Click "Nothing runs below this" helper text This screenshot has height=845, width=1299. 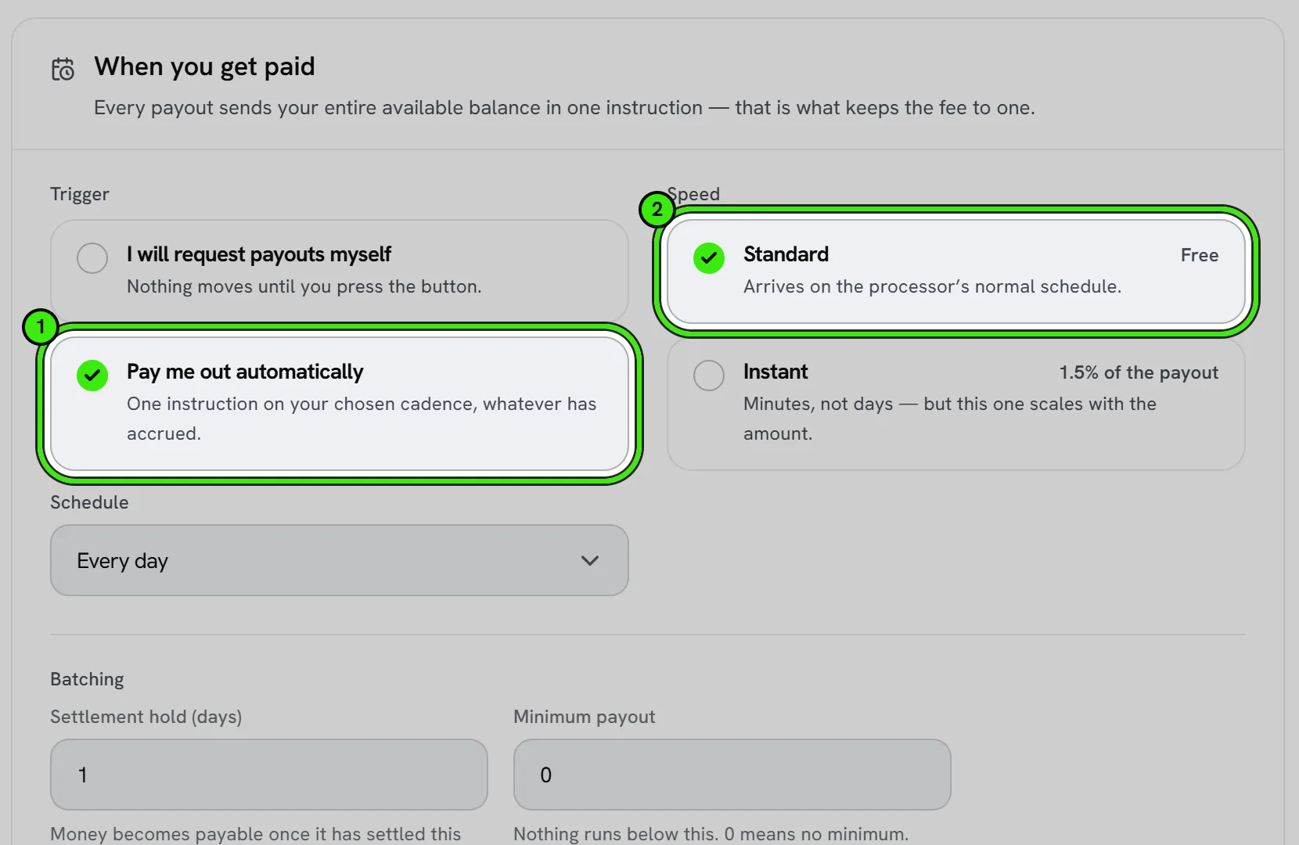click(x=711, y=834)
